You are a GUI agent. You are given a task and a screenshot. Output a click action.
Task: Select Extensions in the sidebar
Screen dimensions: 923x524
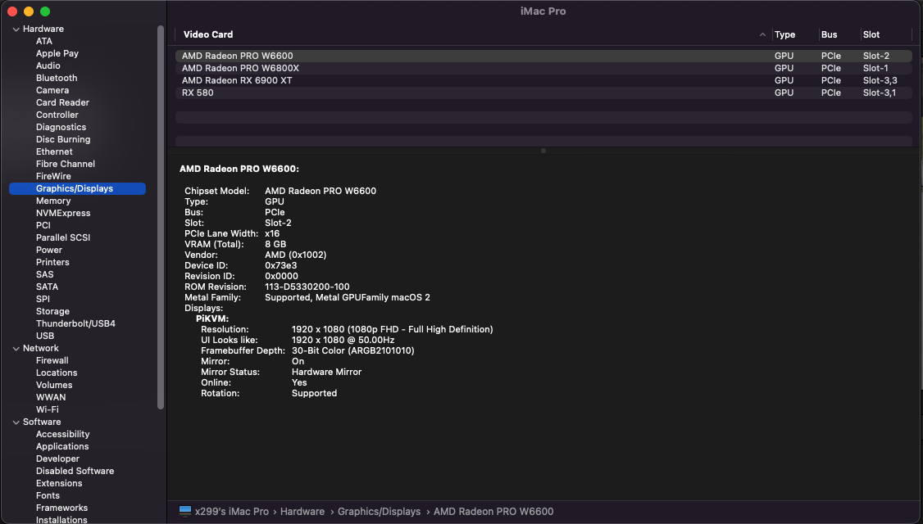pos(59,483)
